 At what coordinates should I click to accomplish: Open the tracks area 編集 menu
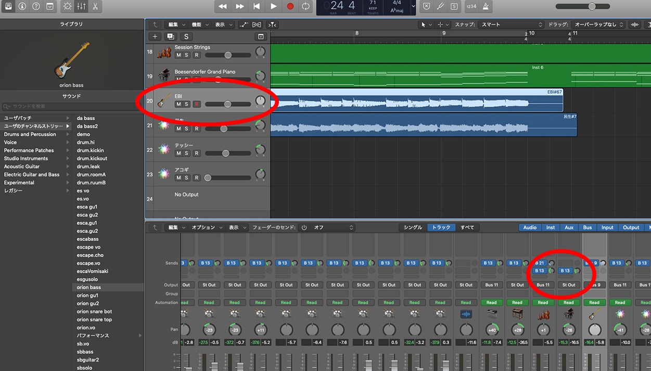175,24
